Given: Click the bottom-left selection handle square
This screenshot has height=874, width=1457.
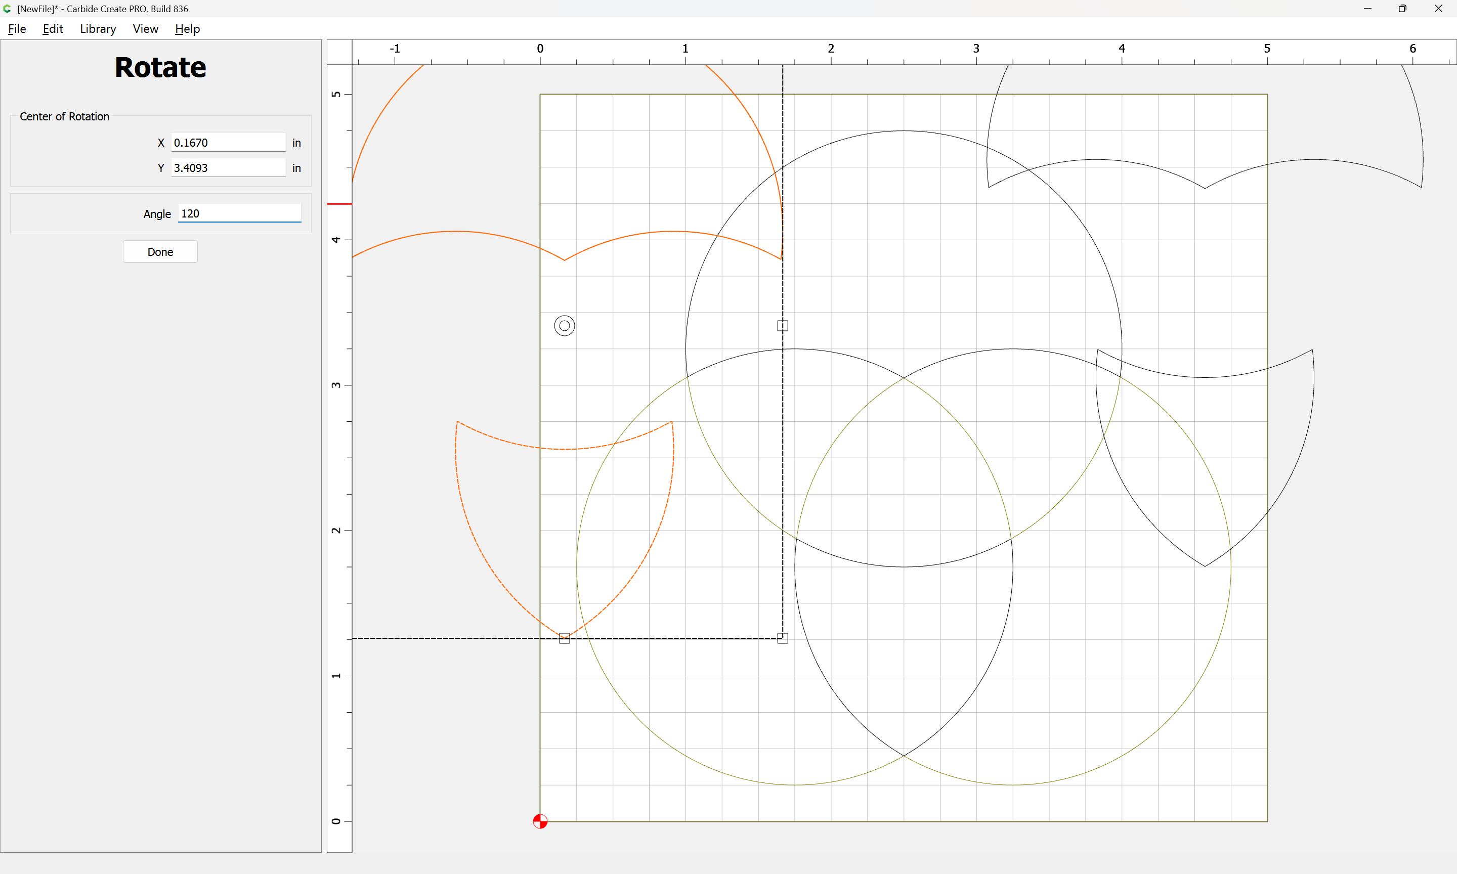Looking at the screenshot, I should pos(564,638).
